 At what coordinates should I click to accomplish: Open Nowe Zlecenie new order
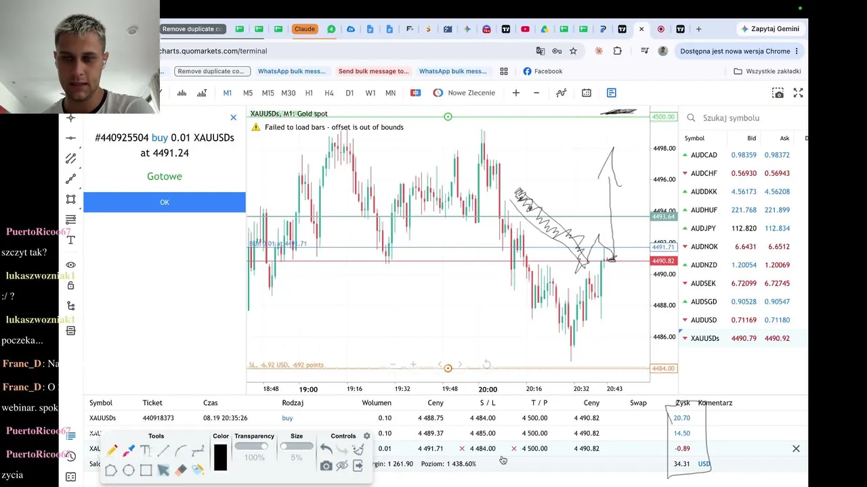click(464, 93)
